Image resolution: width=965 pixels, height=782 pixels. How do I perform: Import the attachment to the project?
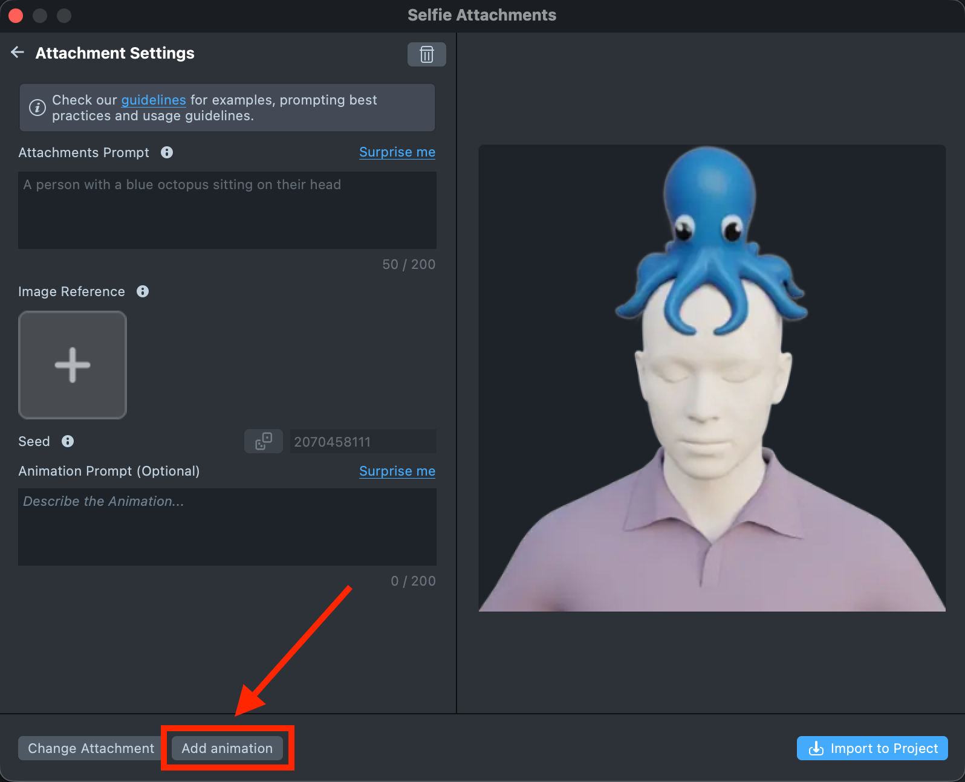872,748
